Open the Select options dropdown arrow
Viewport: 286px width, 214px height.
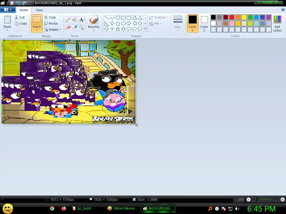[37, 30]
